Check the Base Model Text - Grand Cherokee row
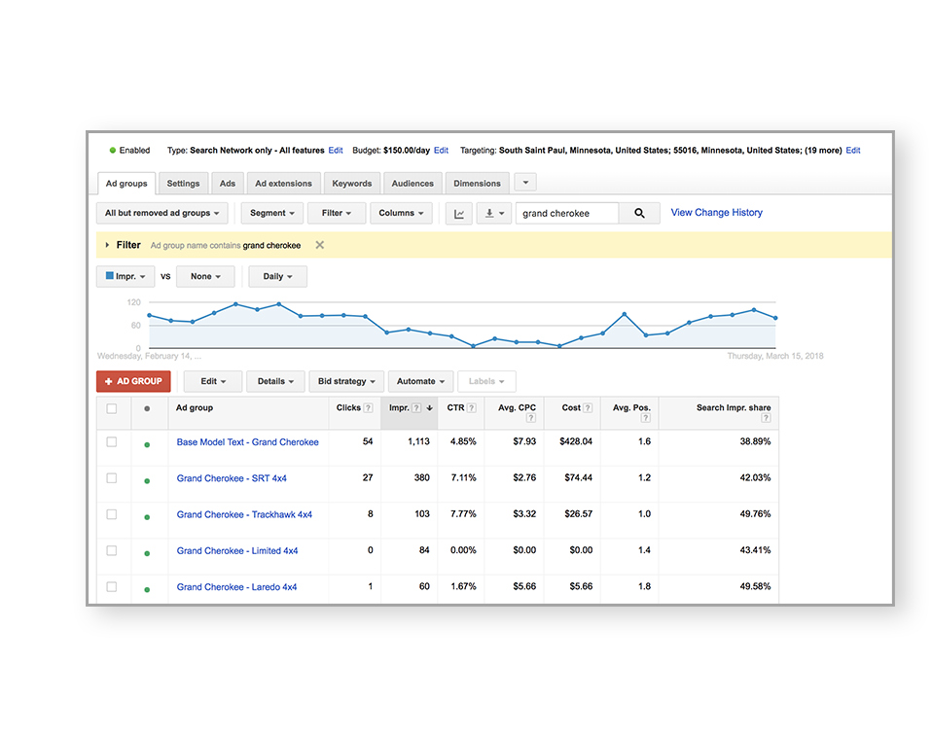 coord(112,441)
